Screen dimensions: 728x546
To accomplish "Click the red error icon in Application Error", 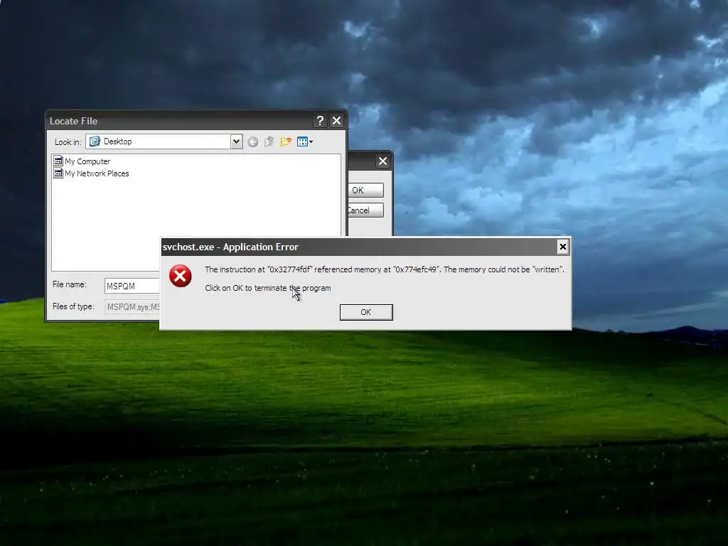I will [180, 277].
